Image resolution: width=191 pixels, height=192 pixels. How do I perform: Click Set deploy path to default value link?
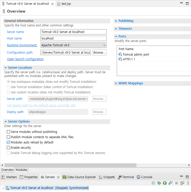pos(41,105)
